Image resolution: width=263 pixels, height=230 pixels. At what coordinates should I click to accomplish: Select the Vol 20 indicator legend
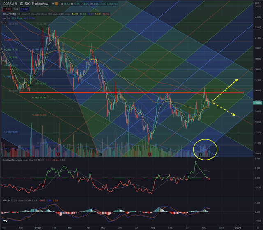tap(6, 18)
